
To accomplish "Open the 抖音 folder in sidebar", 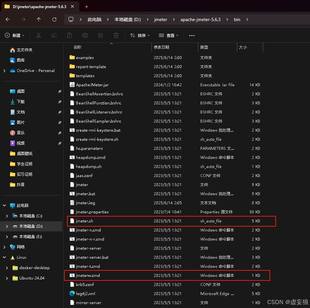I will pos(21,184).
